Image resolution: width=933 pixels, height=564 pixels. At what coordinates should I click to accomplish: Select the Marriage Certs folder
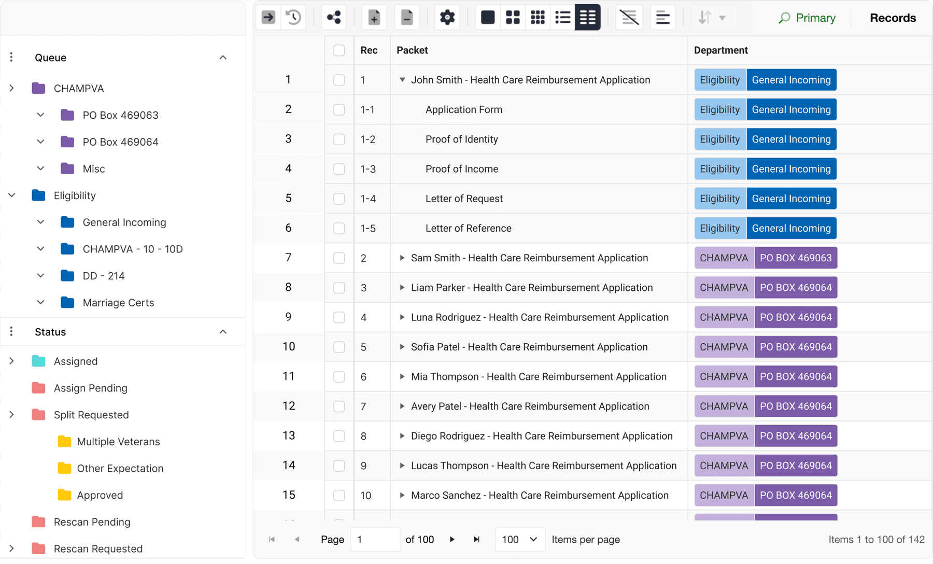118,303
